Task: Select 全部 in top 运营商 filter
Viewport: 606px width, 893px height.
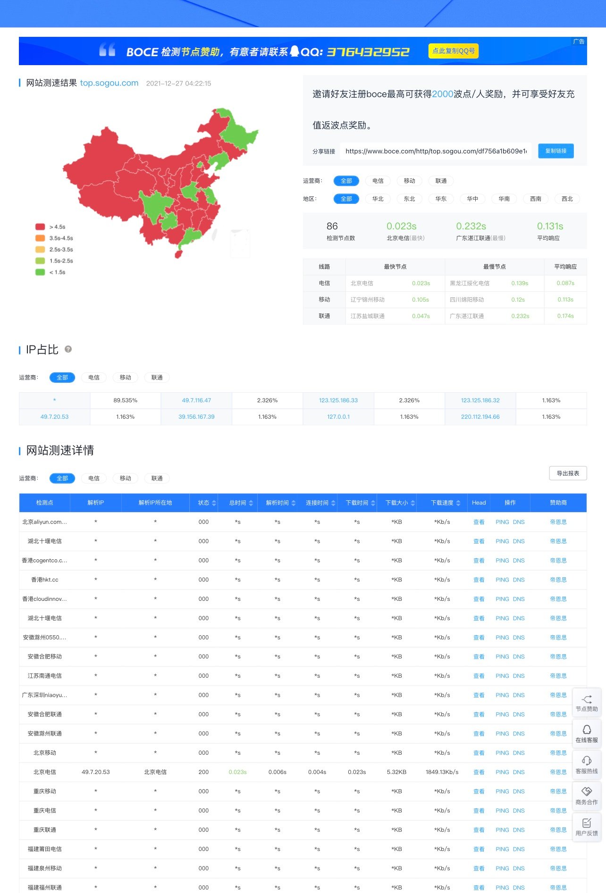Action: pyautogui.click(x=346, y=181)
